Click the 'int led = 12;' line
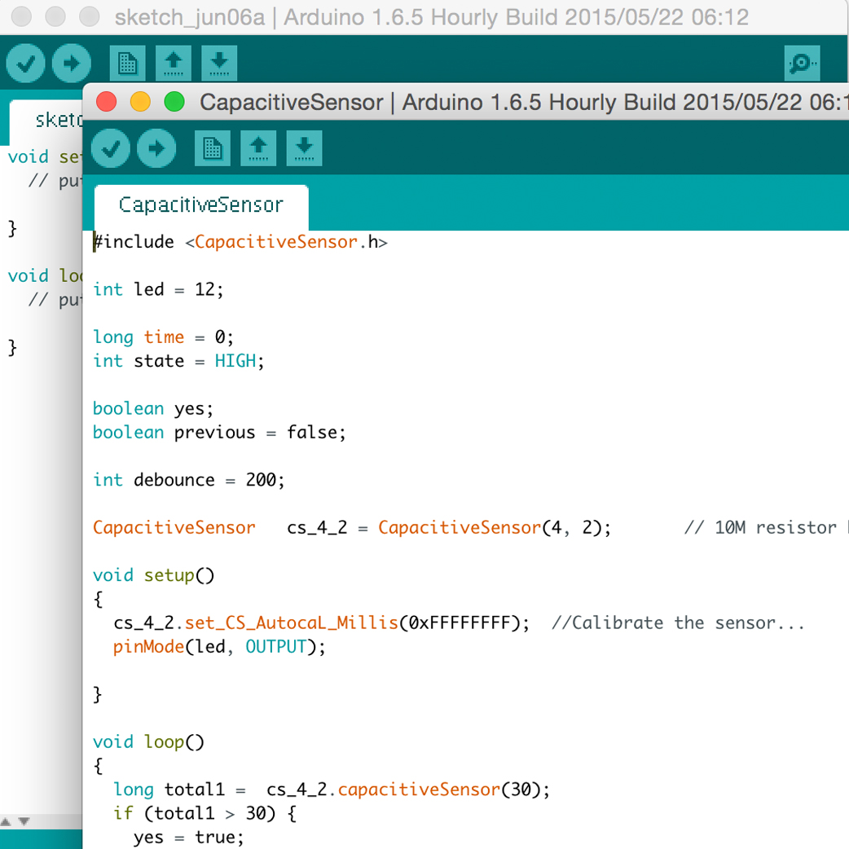This screenshot has height=849, width=849. tap(157, 289)
